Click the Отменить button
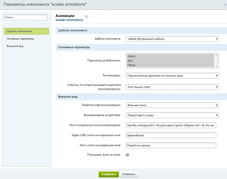This screenshot has height=179, width=227. [129, 174]
